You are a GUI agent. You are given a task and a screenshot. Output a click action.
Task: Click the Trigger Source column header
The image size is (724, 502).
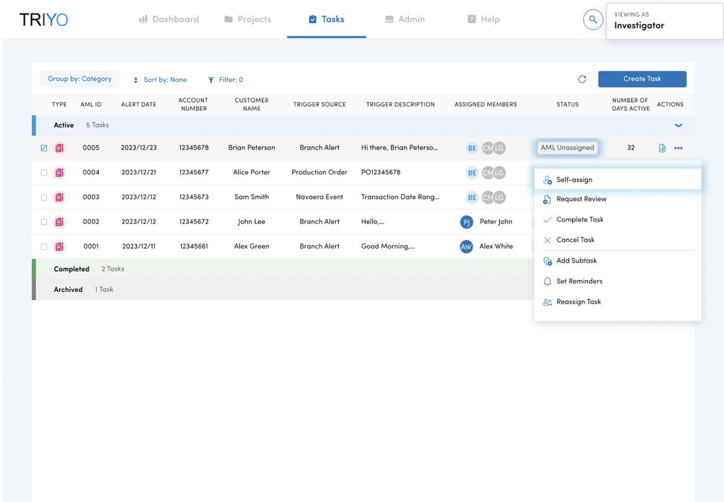pos(319,104)
